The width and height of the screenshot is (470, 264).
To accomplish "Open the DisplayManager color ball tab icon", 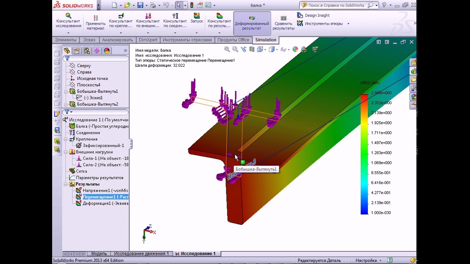I will [x=106, y=51].
